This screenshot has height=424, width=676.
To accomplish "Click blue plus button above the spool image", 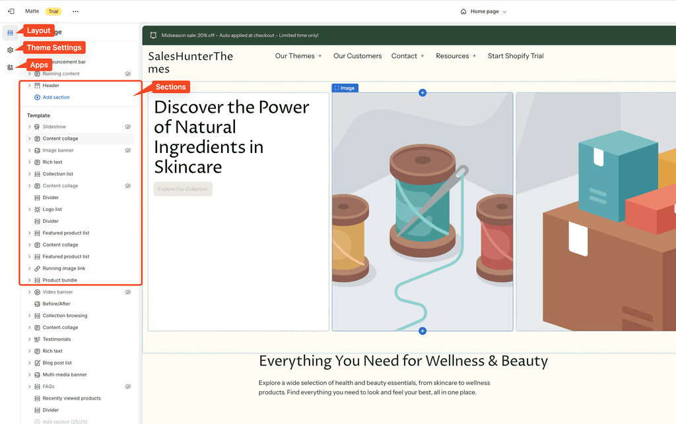I will pos(422,92).
